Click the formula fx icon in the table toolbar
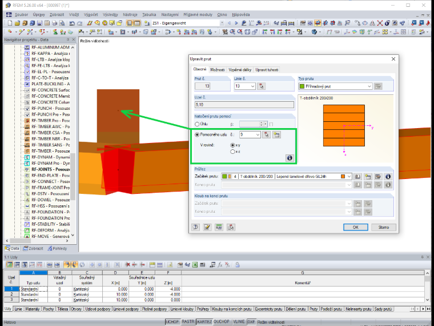The height and width of the screenshot is (326, 434). point(220,265)
